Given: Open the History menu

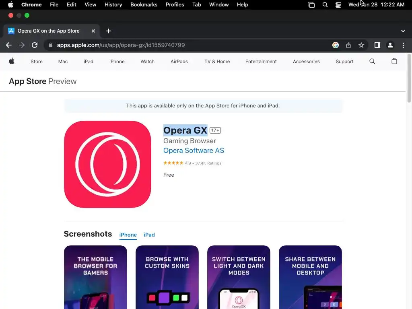Looking at the screenshot, I should 113,5.
